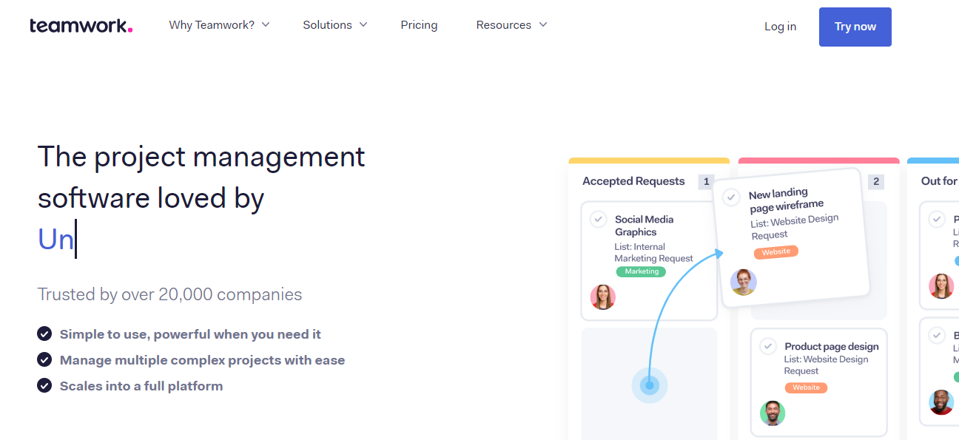Click the avatar on Social Media Graphics card
The height and width of the screenshot is (440, 959).
coord(603,297)
